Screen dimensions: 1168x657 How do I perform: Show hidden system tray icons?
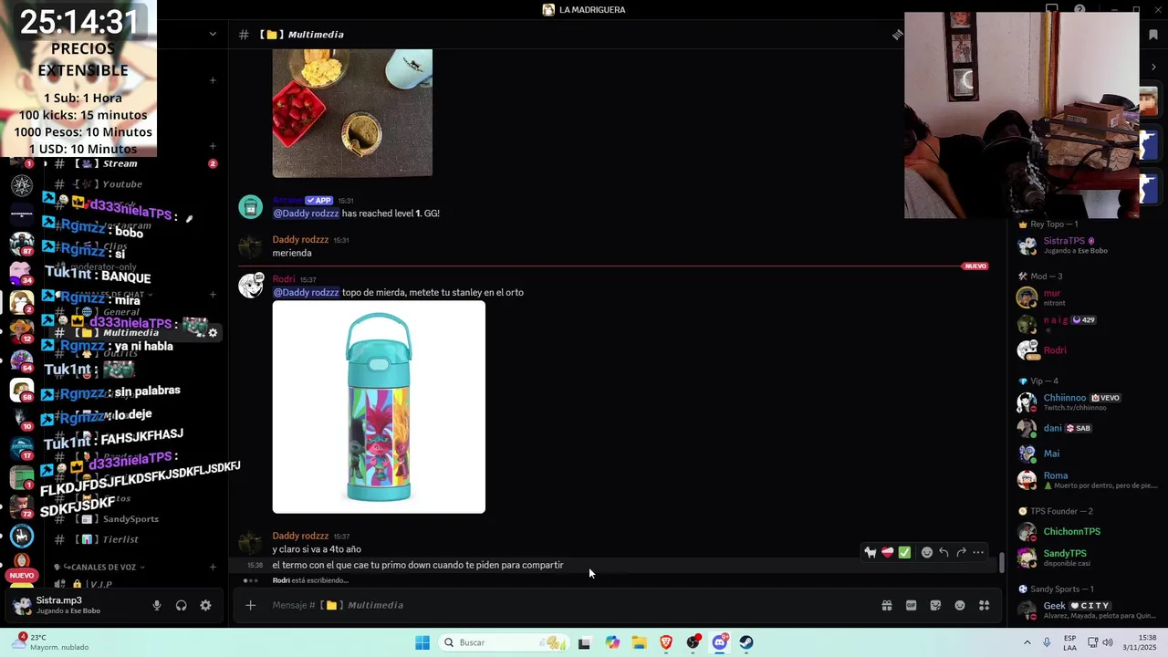[1027, 642]
